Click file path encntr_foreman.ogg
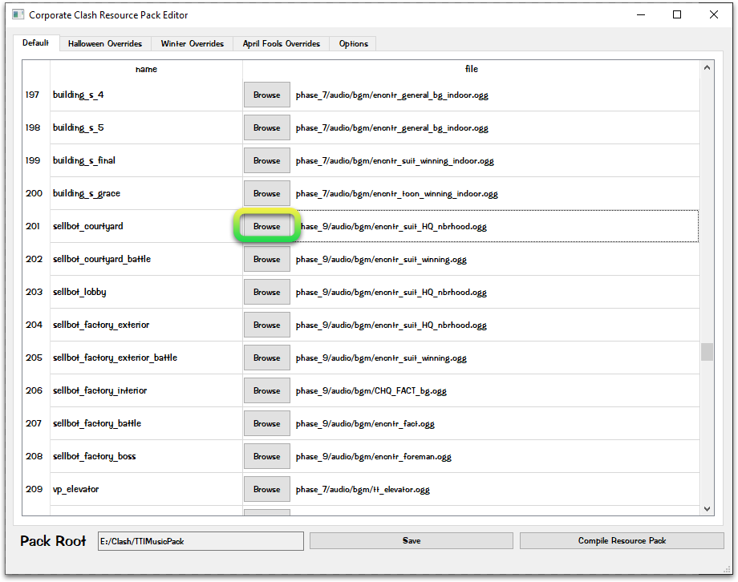 coord(373,457)
